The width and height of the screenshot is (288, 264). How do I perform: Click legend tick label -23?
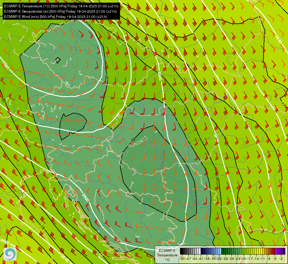pyautogui.click(x=238, y=259)
